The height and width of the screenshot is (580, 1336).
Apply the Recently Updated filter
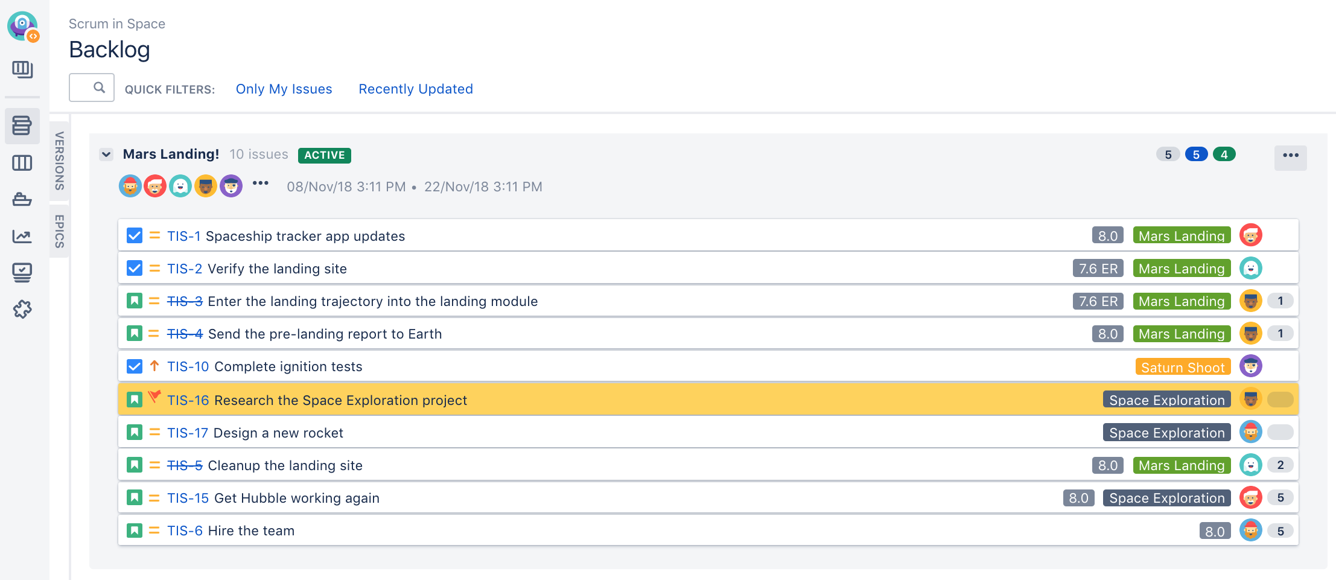tap(415, 89)
